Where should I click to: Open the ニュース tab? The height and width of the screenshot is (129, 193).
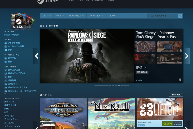tap(112, 16)
